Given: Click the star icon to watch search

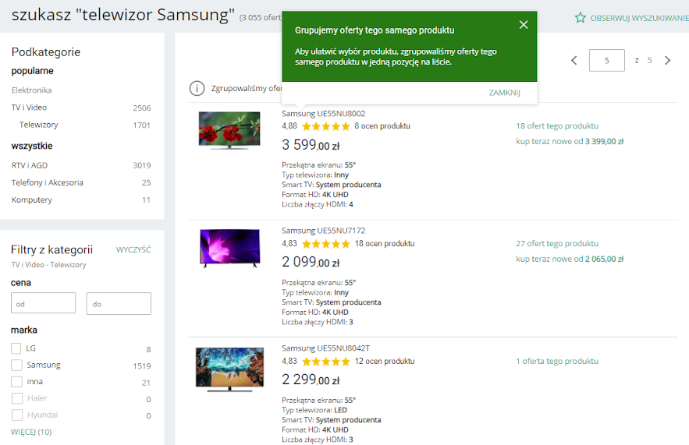Looking at the screenshot, I should (580, 17).
